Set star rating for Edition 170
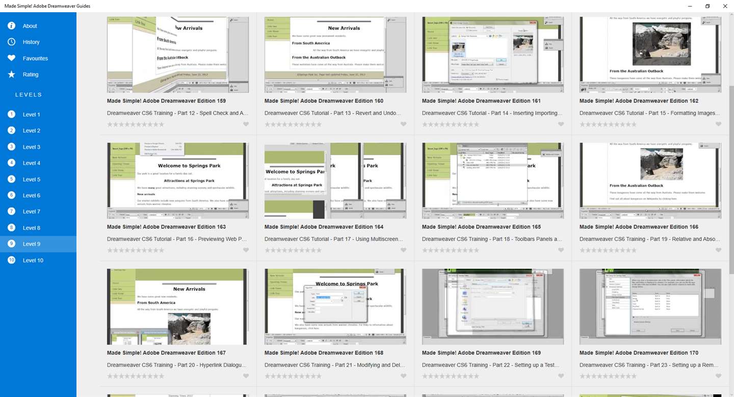 (x=608, y=376)
